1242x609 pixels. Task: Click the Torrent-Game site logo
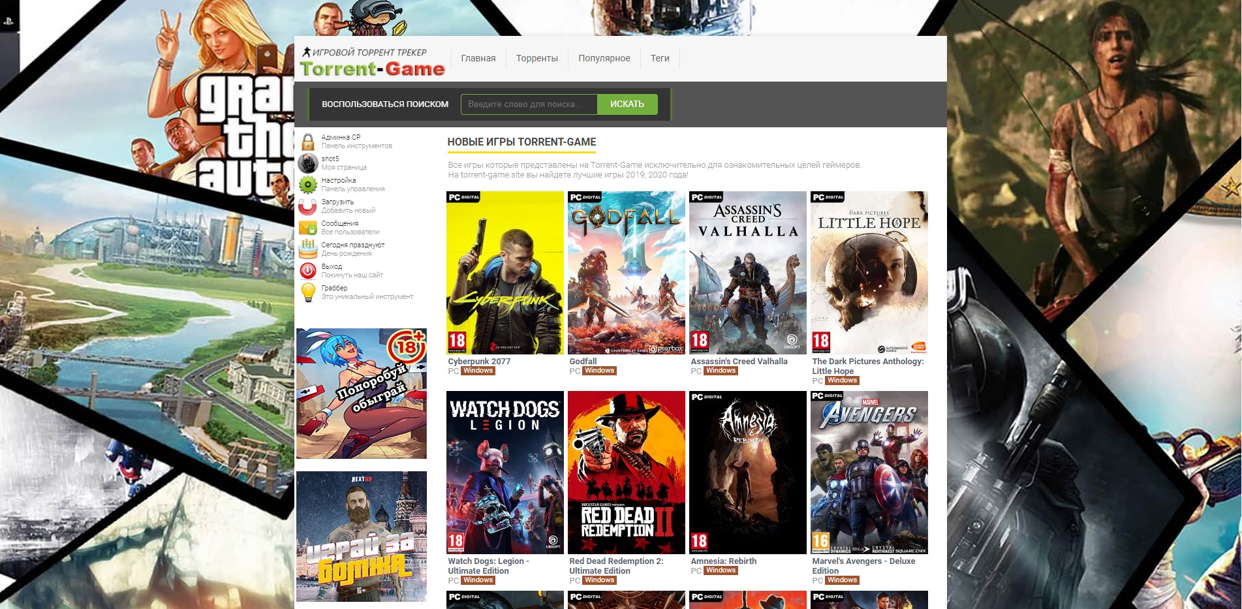coord(372,63)
